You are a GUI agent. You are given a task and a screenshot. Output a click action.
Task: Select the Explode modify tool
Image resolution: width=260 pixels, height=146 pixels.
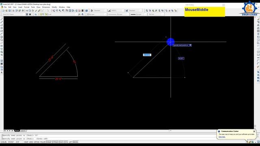tap(258, 67)
